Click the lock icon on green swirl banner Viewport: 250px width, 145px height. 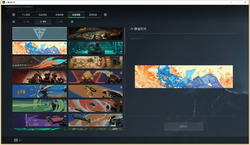(x=65, y=101)
